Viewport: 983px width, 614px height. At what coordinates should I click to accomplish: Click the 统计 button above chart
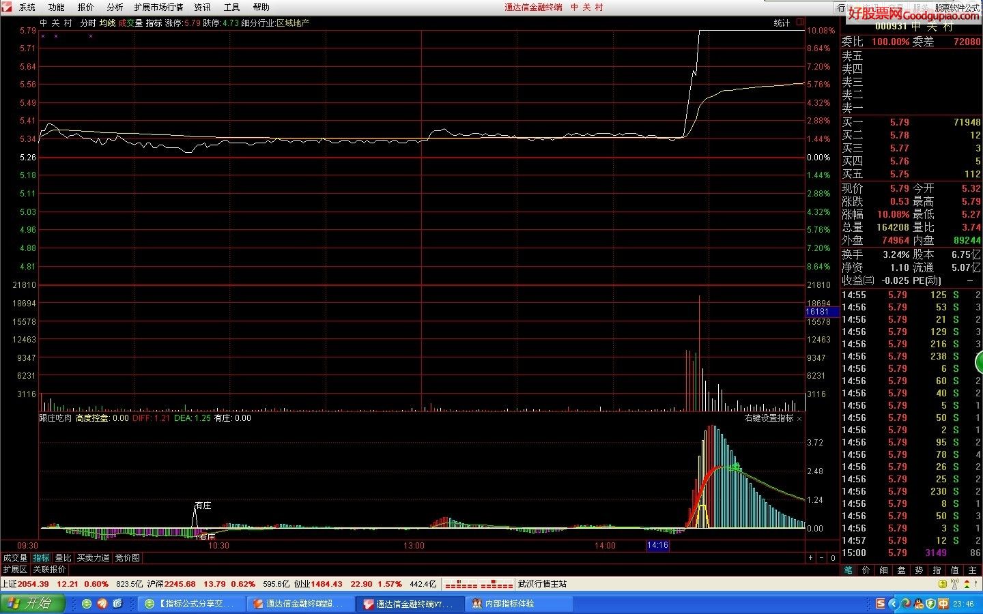click(x=782, y=23)
